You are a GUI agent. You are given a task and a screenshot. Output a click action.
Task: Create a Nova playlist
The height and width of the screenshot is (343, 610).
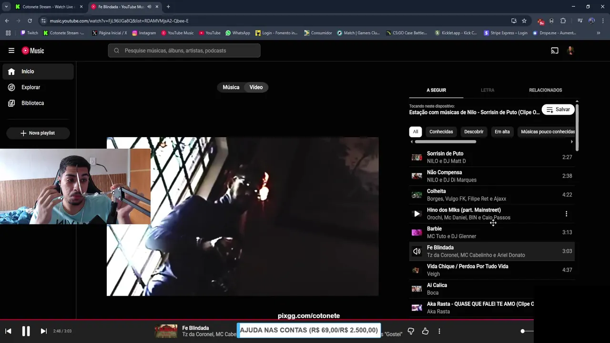(x=38, y=133)
